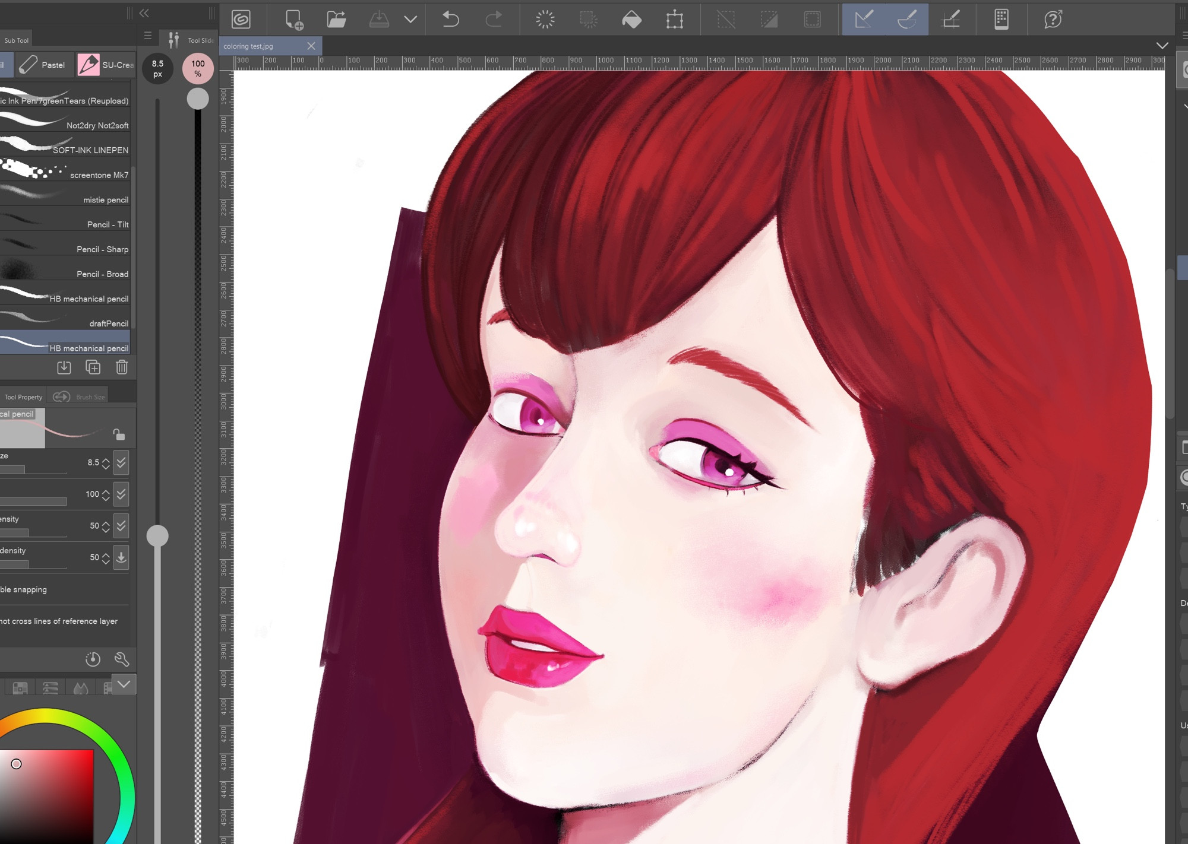Click import sub tool material icon
Image resolution: width=1188 pixels, height=844 pixels.
[x=64, y=367]
